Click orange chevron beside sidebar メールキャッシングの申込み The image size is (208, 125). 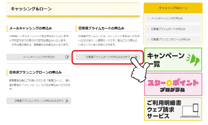click(148, 19)
